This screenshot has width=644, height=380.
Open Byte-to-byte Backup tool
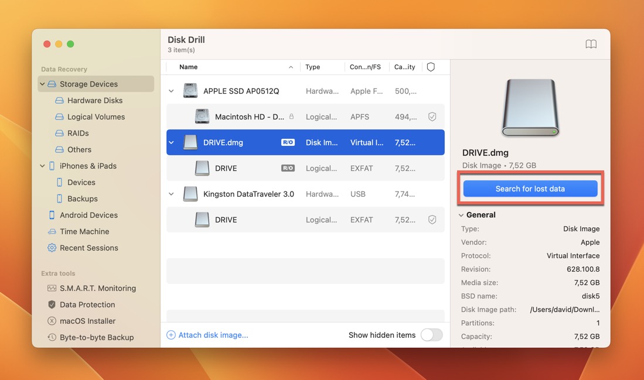click(x=97, y=337)
